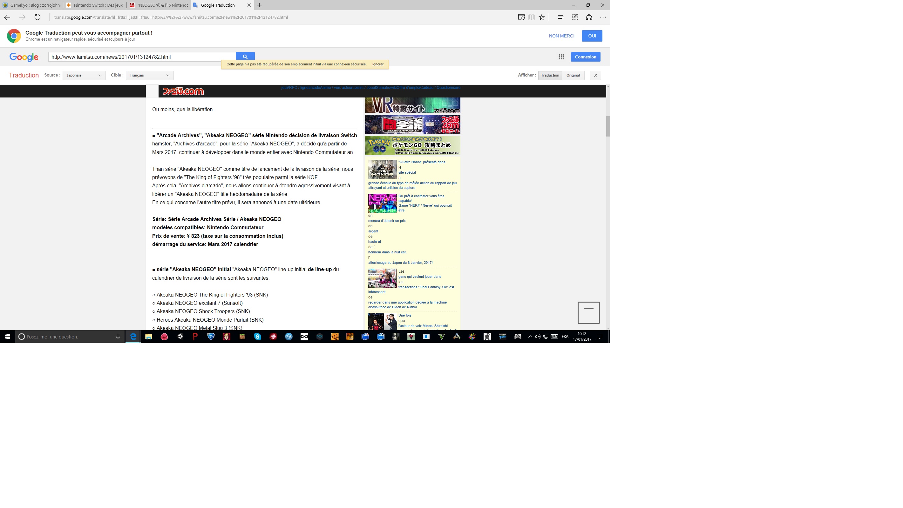This screenshot has width=903, height=508.
Task: Click the Cortana microphone icon
Action: click(x=118, y=337)
